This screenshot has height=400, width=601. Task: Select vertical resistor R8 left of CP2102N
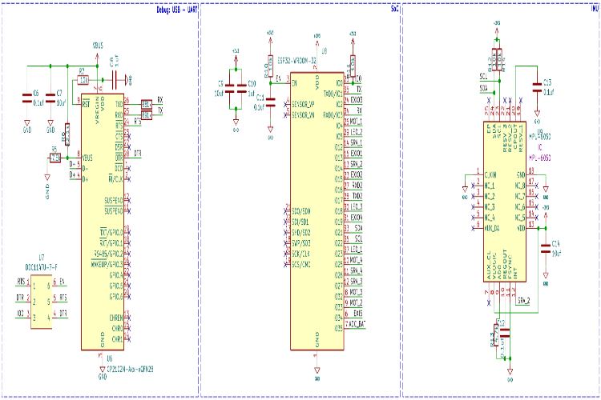click(x=67, y=134)
